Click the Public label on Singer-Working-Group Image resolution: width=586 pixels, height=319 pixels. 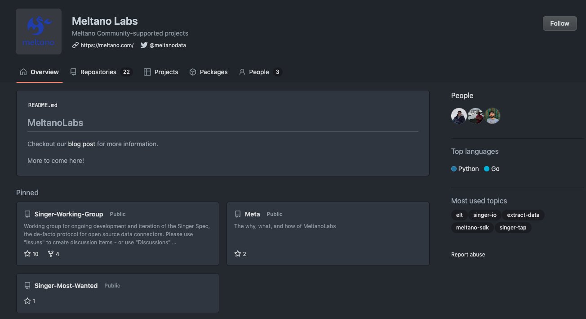click(x=118, y=214)
